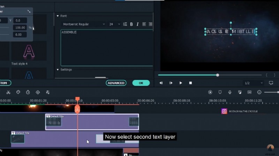Open the color palette correction tool
The image size is (279, 156).
(x=18, y=92)
